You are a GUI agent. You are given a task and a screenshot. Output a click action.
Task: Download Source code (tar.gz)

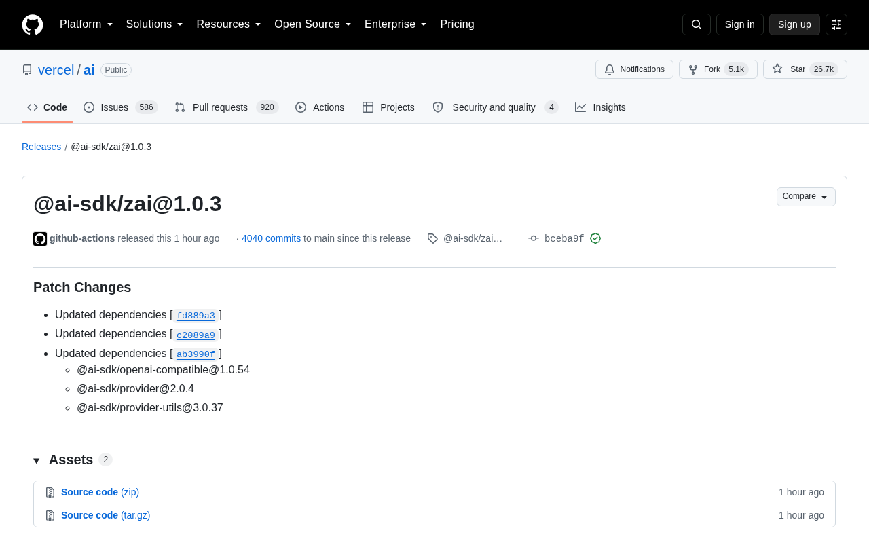[105, 515]
